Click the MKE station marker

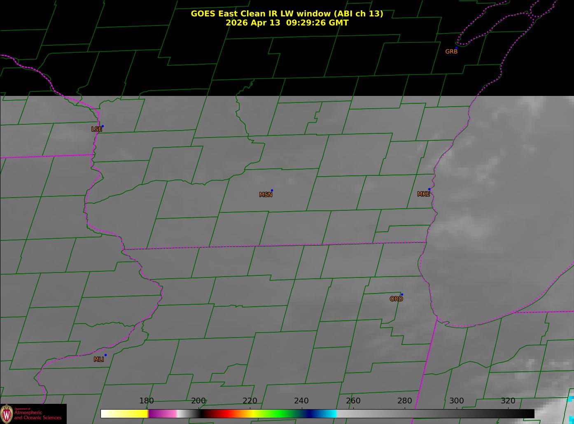[x=429, y=189]
